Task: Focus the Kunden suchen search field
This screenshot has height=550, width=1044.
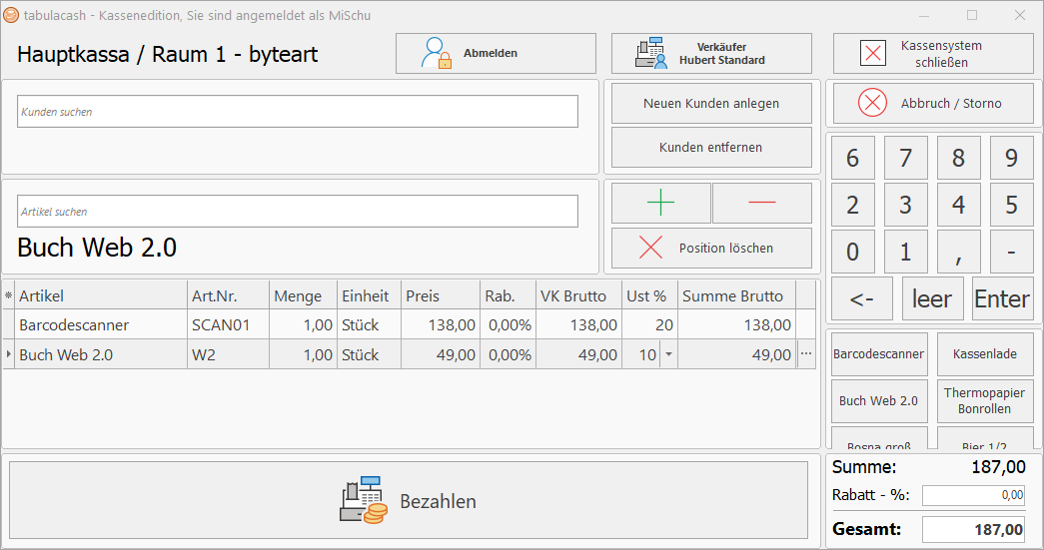Action: (x=298, y=112)
